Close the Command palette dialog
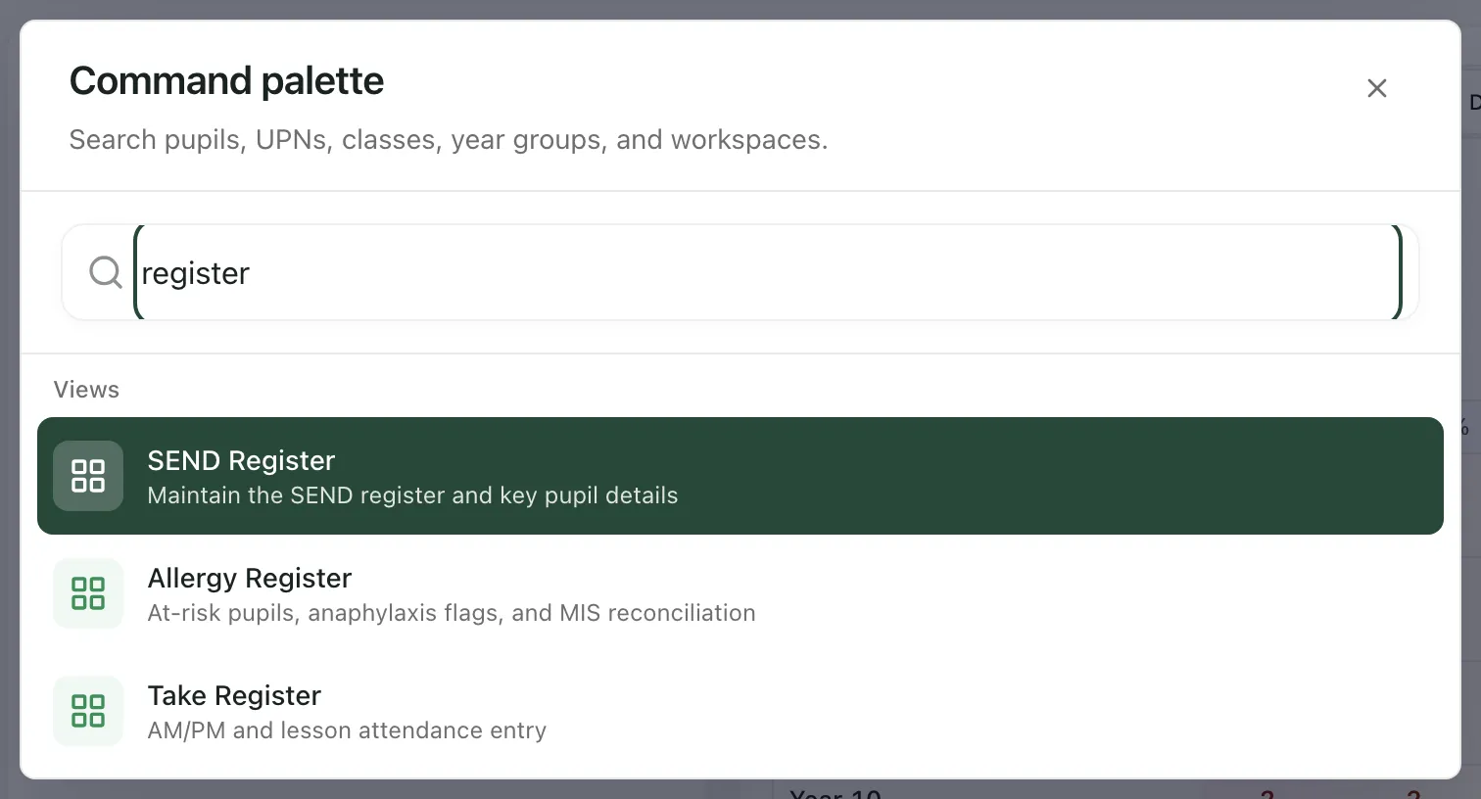This screenshot has width=1481, height=799. (1377, 88)
